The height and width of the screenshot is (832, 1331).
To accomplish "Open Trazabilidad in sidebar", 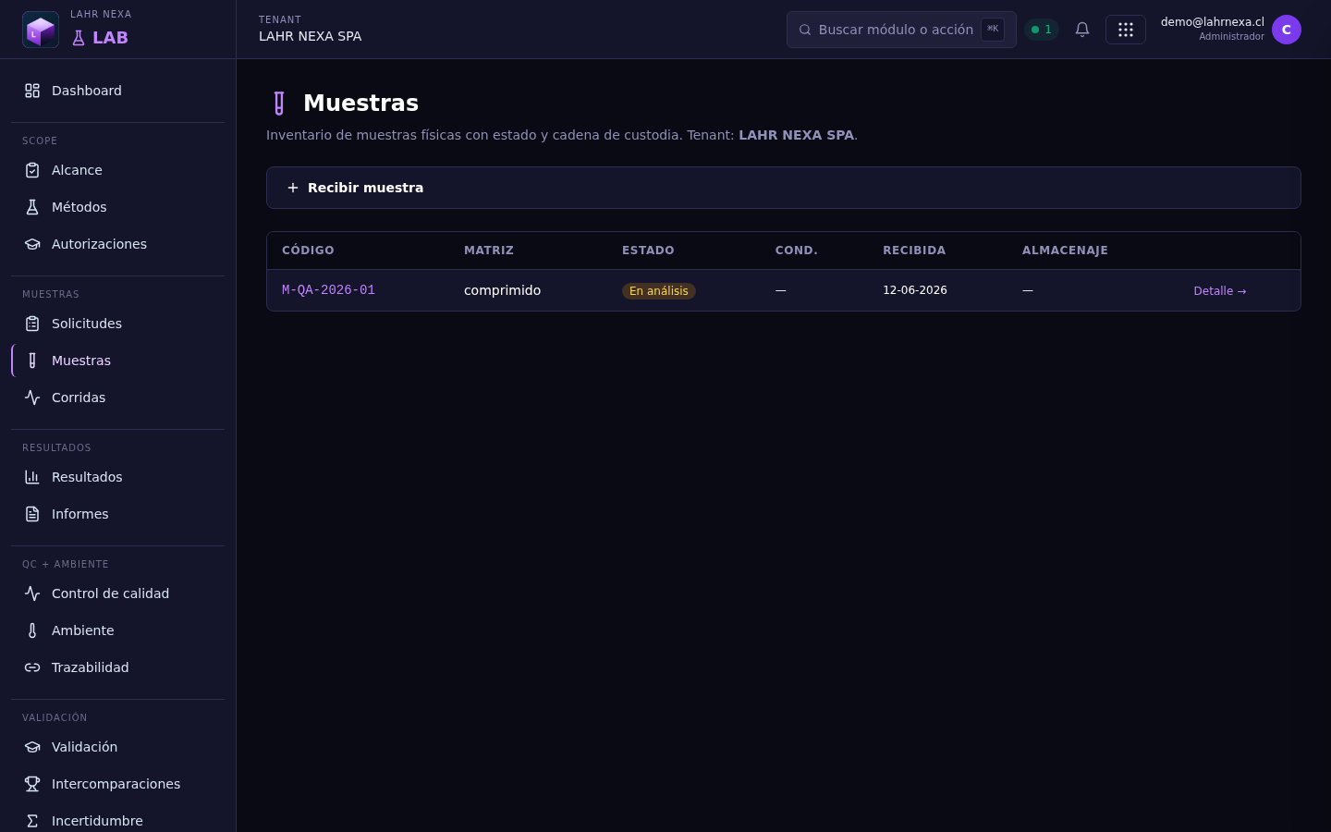I will pos(117,667).
